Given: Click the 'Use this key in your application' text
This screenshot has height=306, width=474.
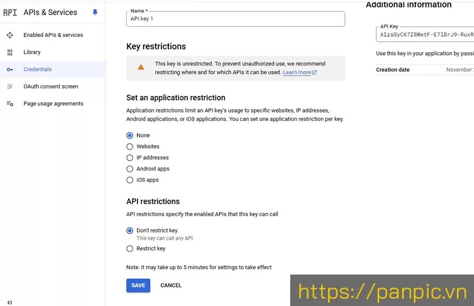Looking at the screenshot, I should [424, 53].
